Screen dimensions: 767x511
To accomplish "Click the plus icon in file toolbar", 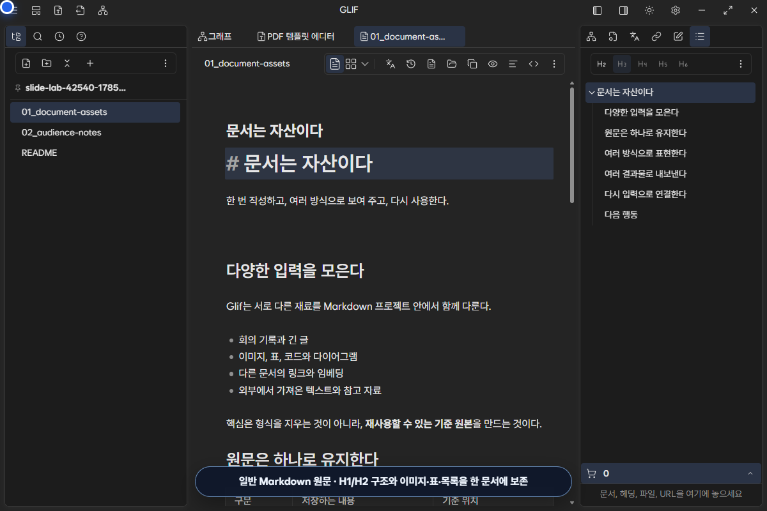I will [90, 63].
